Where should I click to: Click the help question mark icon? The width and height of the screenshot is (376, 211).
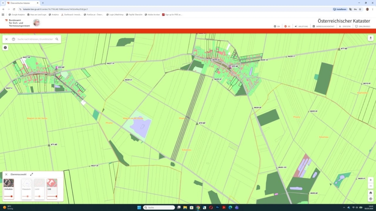(x=14, y=39)
